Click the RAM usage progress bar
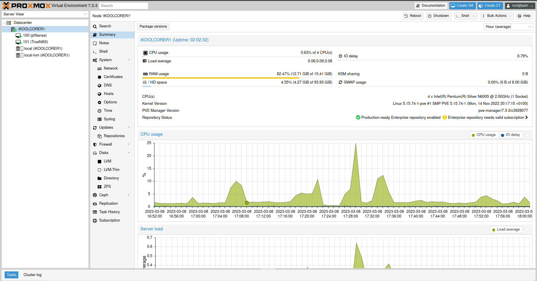The image size is (537, 281). (x=237, y=78)
